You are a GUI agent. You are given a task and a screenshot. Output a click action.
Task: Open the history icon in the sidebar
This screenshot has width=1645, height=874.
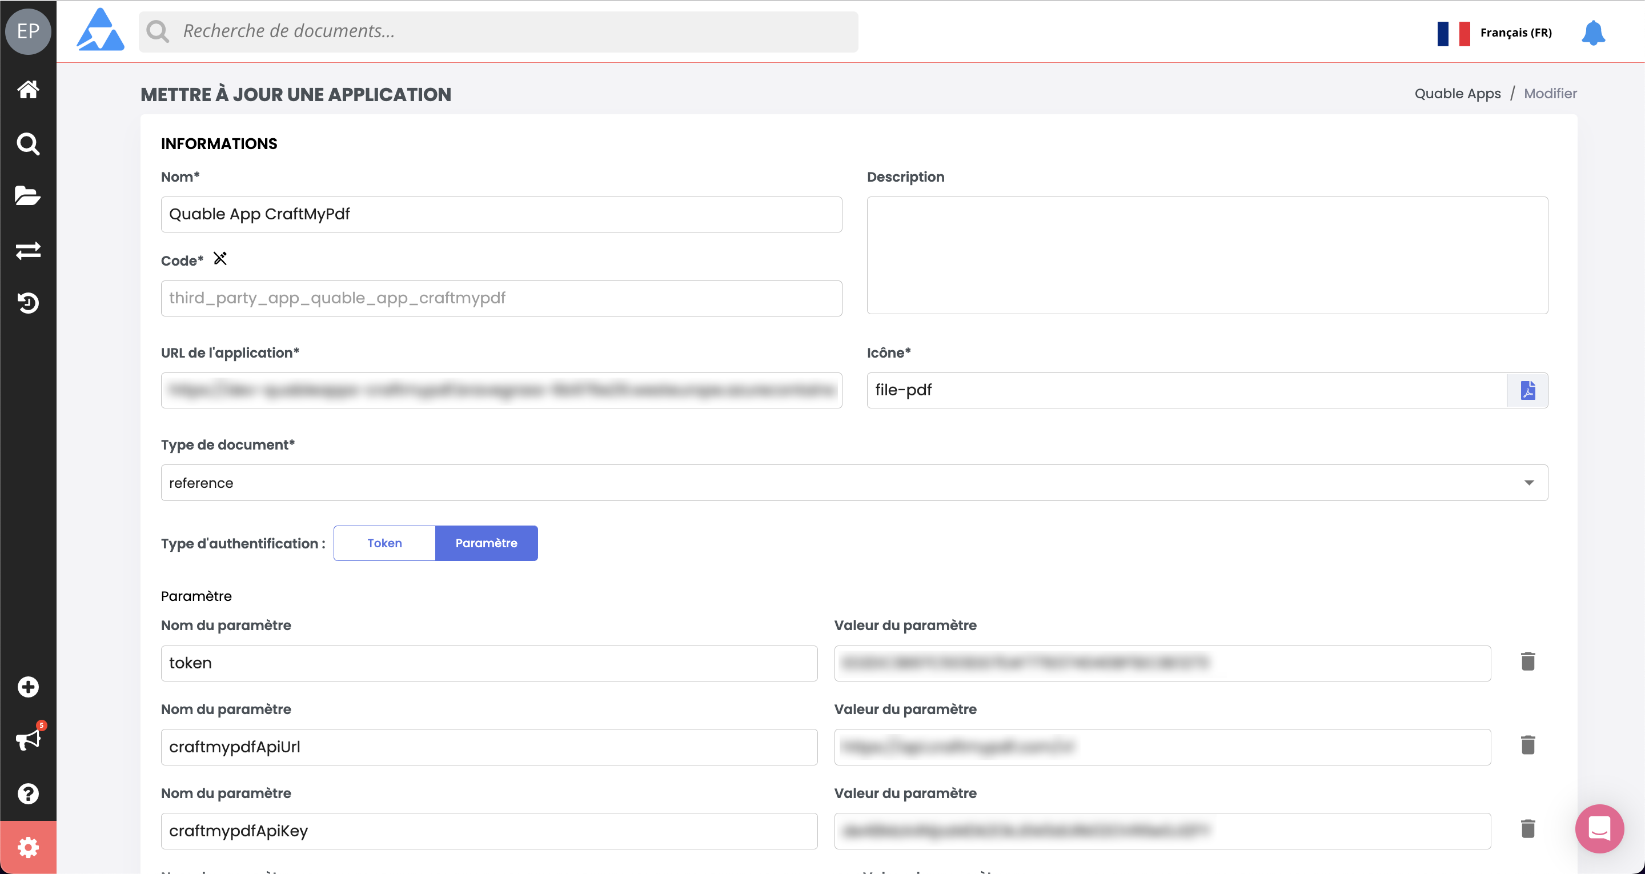coord(28,303)
